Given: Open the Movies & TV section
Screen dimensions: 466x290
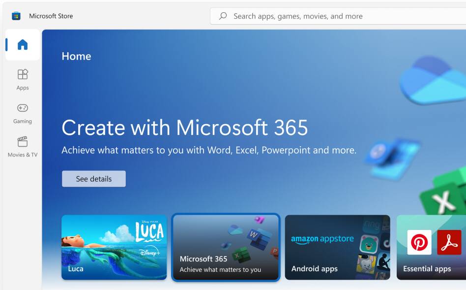Looking at the screenshot, I should coord(23,147).
